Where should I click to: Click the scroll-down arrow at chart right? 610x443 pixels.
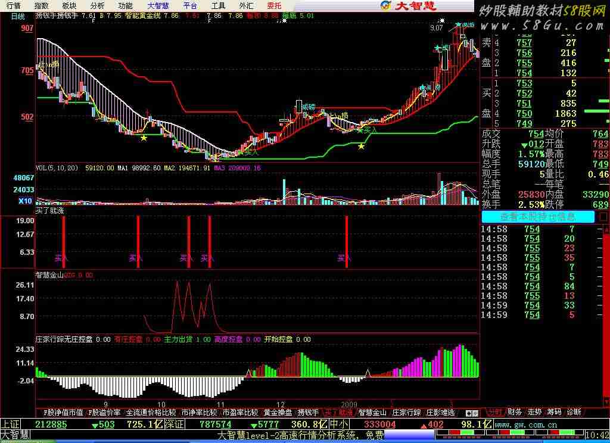(606, 401)
